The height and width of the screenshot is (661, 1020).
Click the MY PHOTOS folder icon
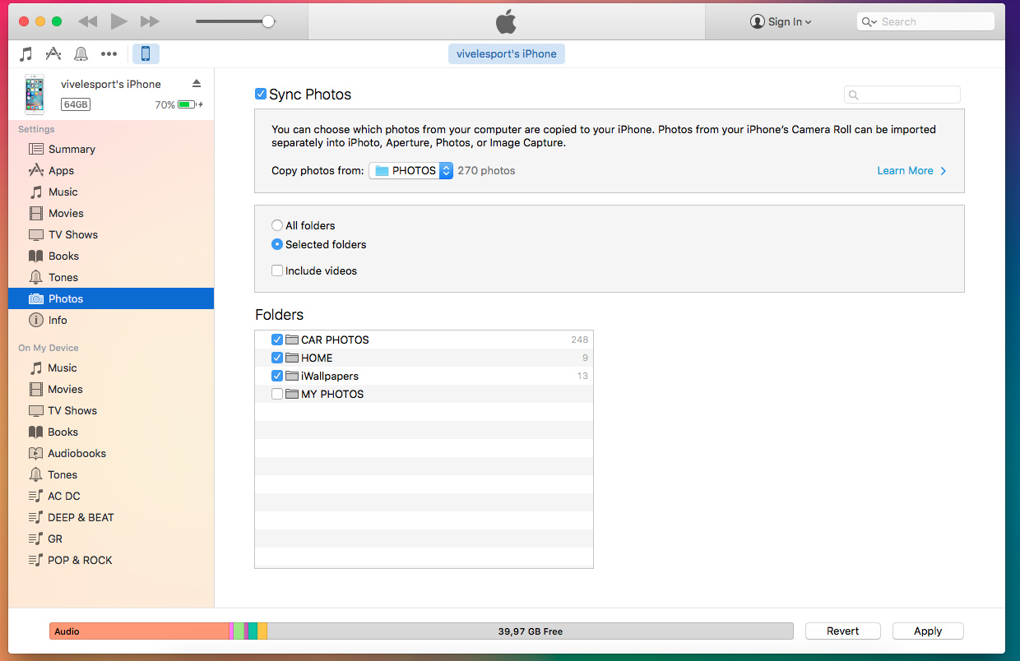point(292,394)
